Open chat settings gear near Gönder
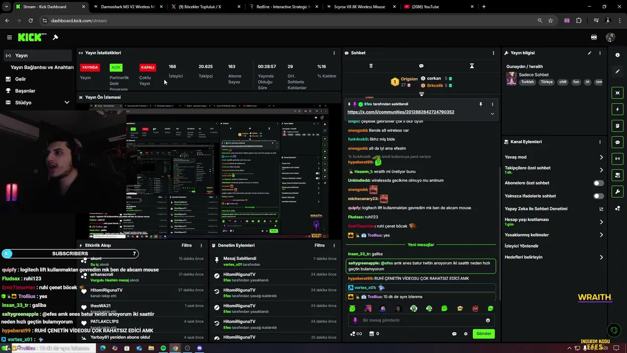The height and width of the screenshot is (353, 627). pos(466,334)
